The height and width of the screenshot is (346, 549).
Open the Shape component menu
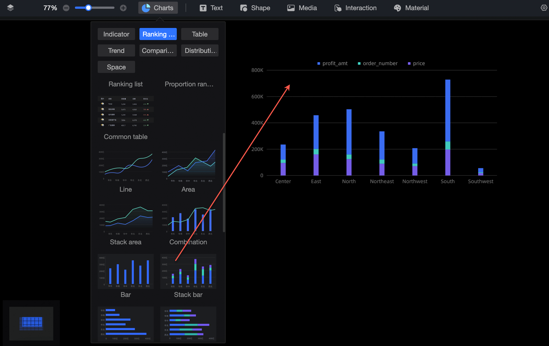[x=255, y=8]
